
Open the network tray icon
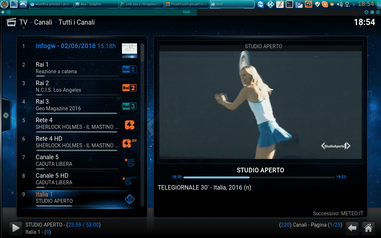pyautogui.click(x=347, y=4)
